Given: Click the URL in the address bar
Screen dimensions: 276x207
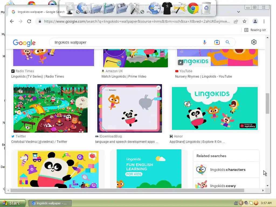Looking at the screenshot, I should point(137,22).
